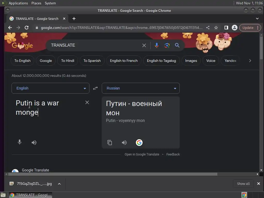Show more suggestion chips arrow
This screenshot has width=264, height=198.
250,61
